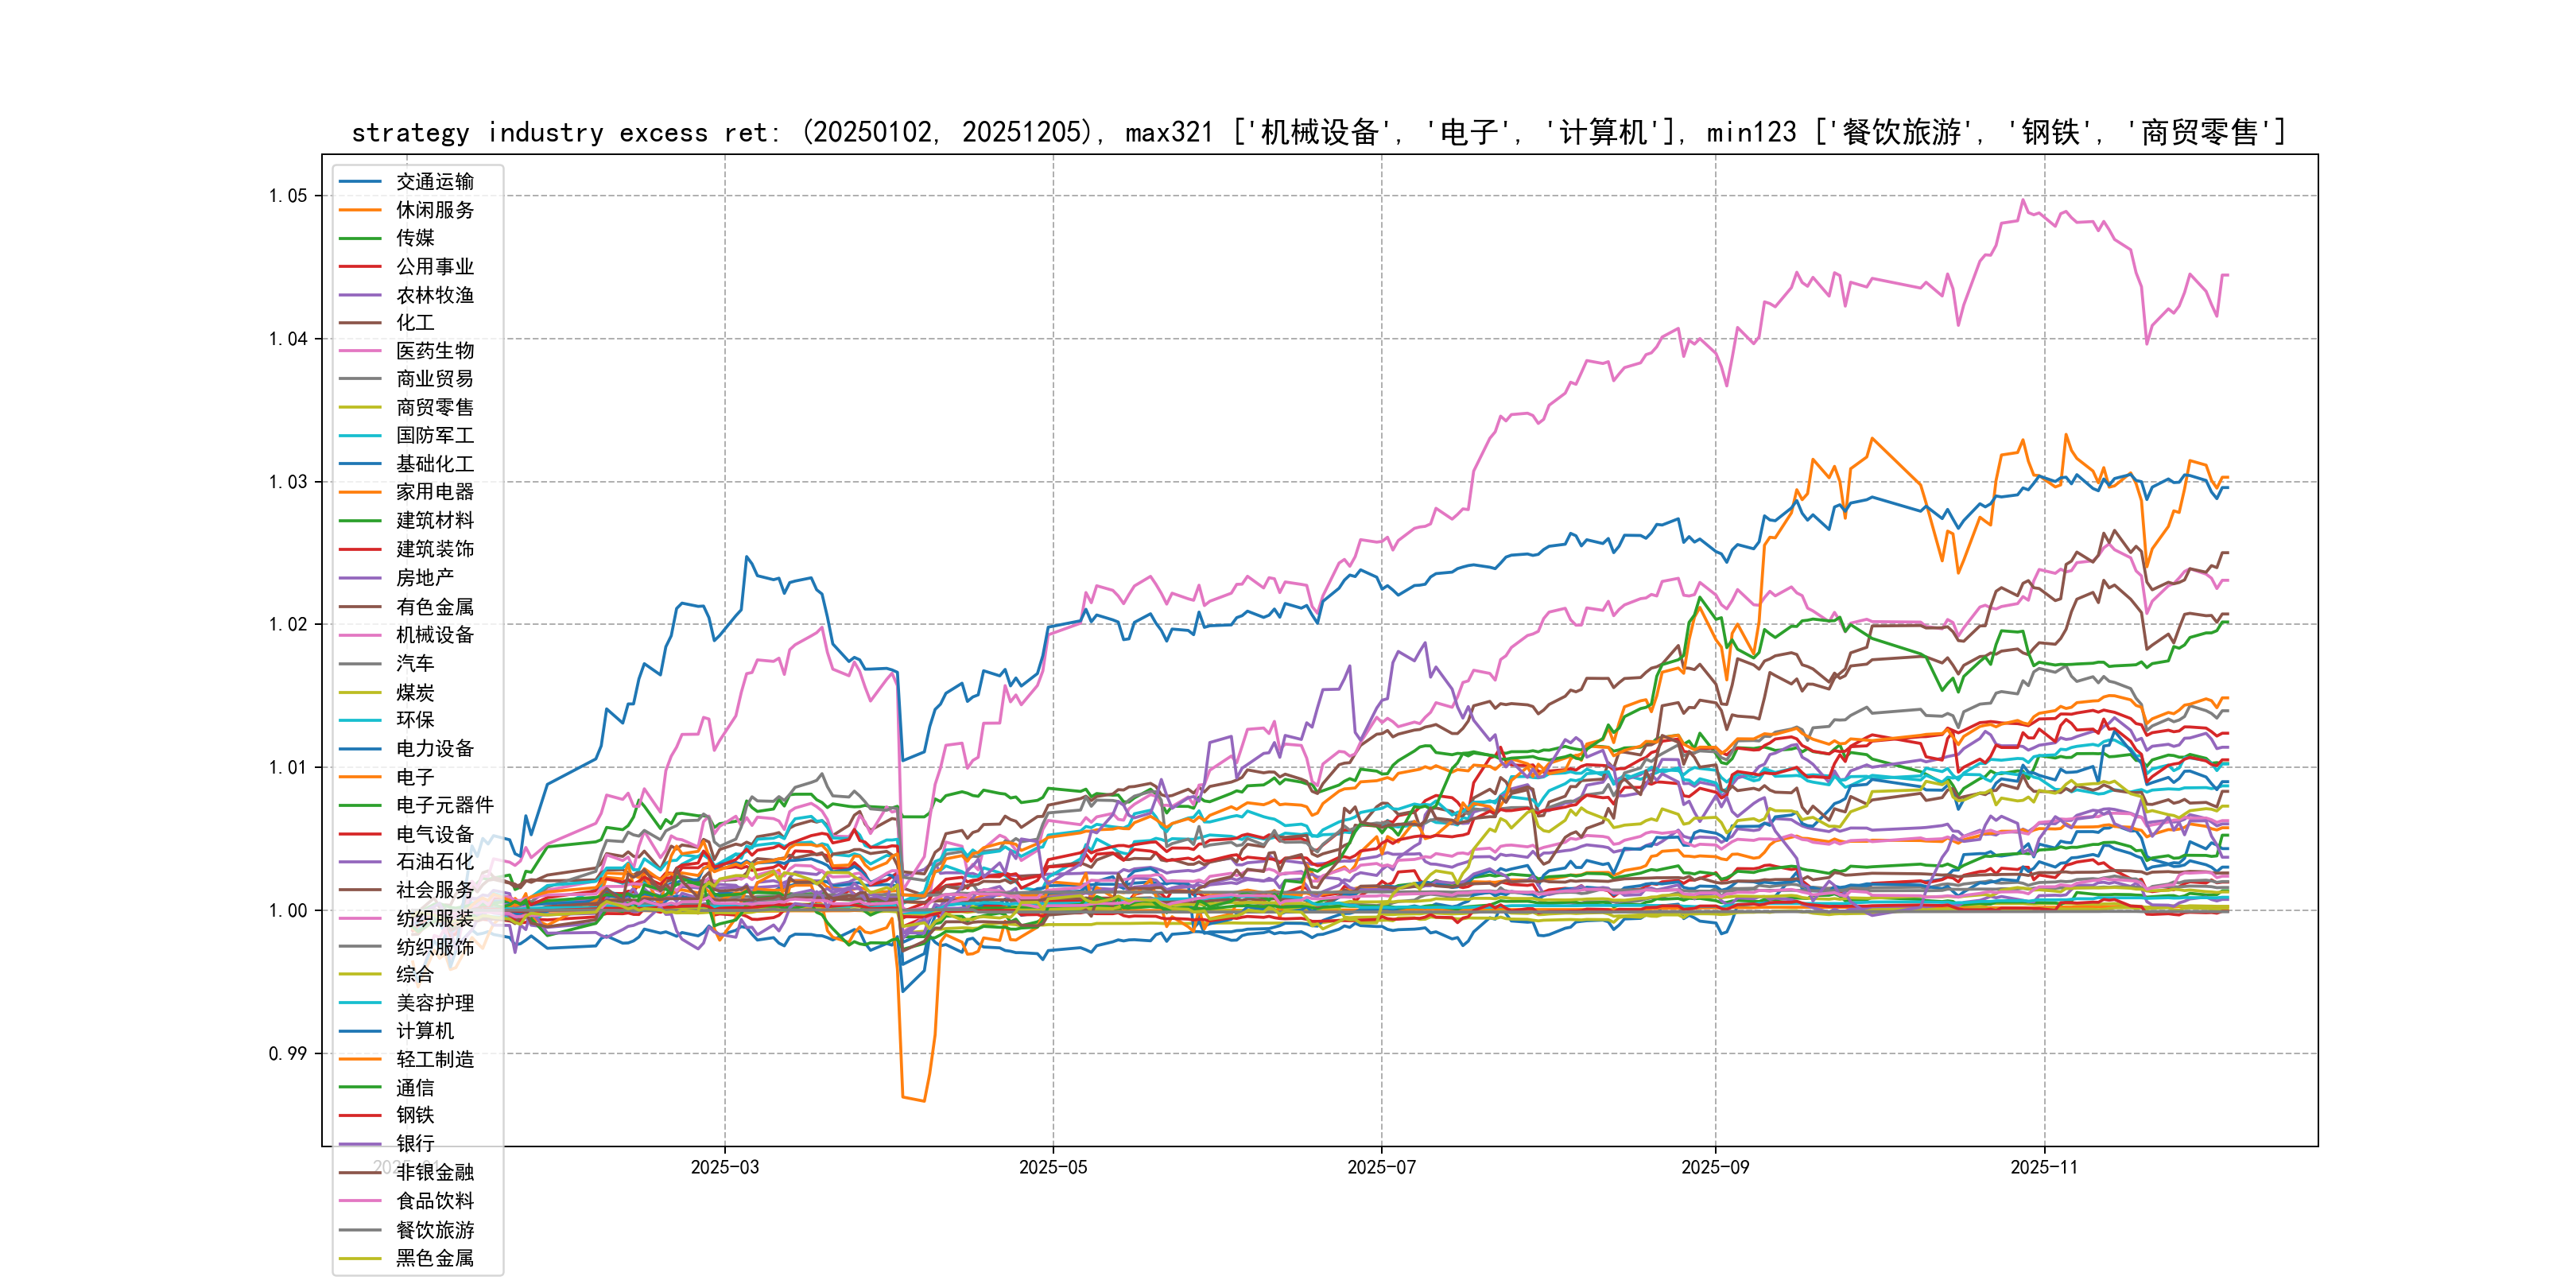Click the 0.99 y-axis tick label
The width and height of the screenshot is (2576, 1288).
click(288, 1053)
